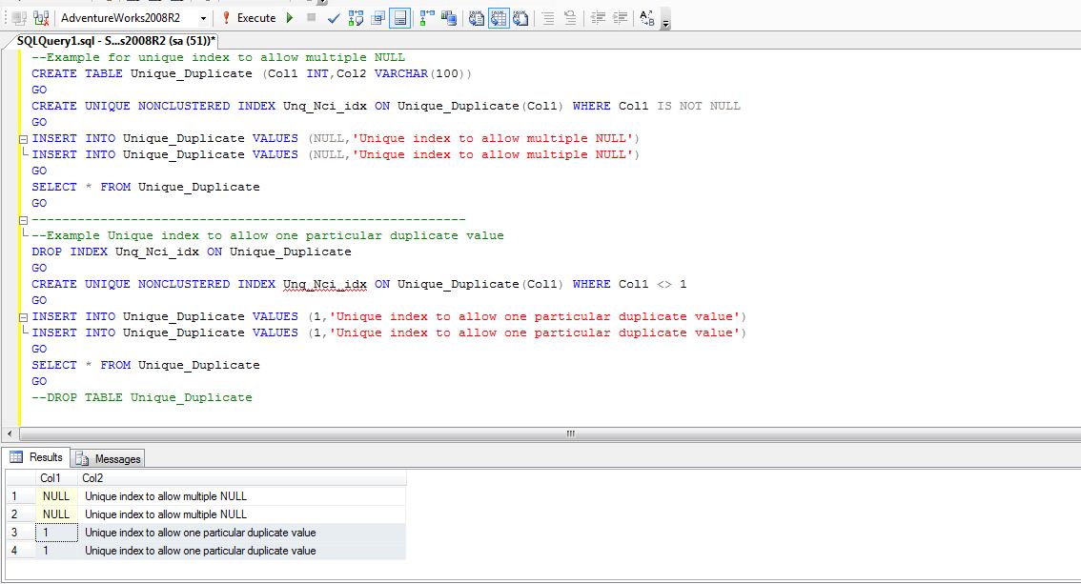Display Estimated Execution Plan
The image size is (1081, 584).
tap(356, 17)
